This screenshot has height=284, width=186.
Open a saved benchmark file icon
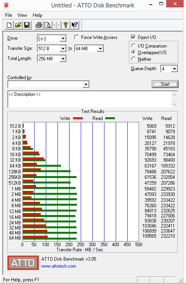(18, 25)
